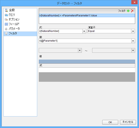This screenshot has width=139, height=128.
Task: Click the green plus add filter icon
Action: [128, 11]
